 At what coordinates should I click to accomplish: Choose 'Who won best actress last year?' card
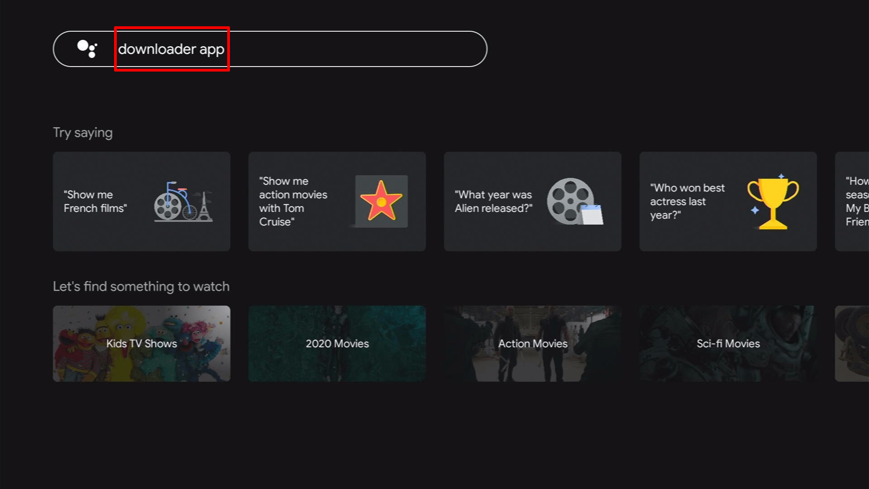click(x=728, y=201)
